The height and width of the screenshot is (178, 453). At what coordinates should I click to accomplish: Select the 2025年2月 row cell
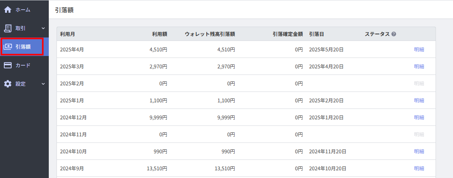72,83
